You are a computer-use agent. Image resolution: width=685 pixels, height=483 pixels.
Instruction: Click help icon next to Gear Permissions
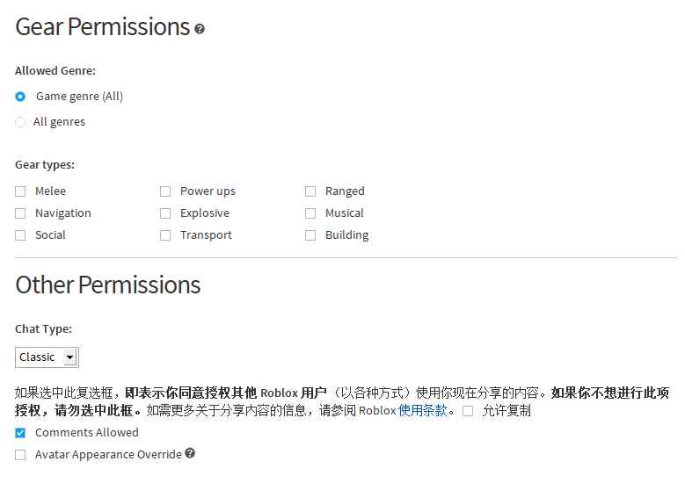200,29
